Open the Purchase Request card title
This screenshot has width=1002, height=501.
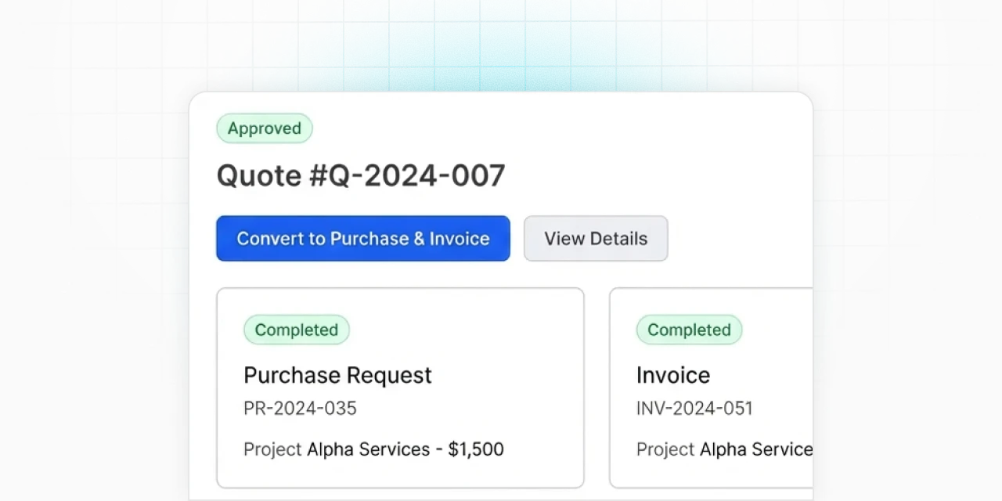(x=337, y=376)
